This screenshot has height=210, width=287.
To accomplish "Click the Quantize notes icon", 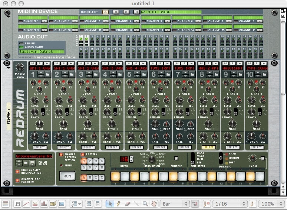I will (x=207, y=204).
